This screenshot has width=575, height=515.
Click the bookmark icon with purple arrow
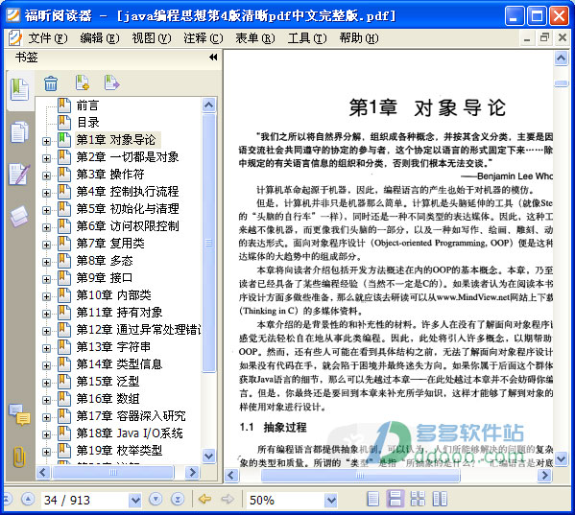tap(111, 82)
